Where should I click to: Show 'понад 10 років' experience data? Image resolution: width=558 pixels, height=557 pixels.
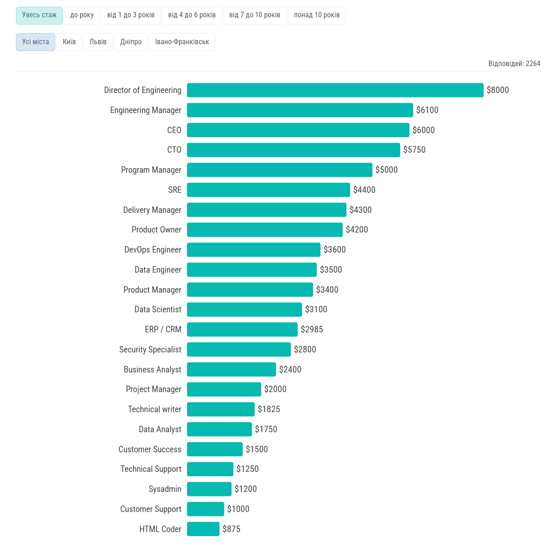(x=317, y=15)
